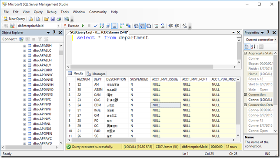280x158 pixels.
Task: Click Comment Out Selected Lines icon
Action: click(x=157, y=26)
